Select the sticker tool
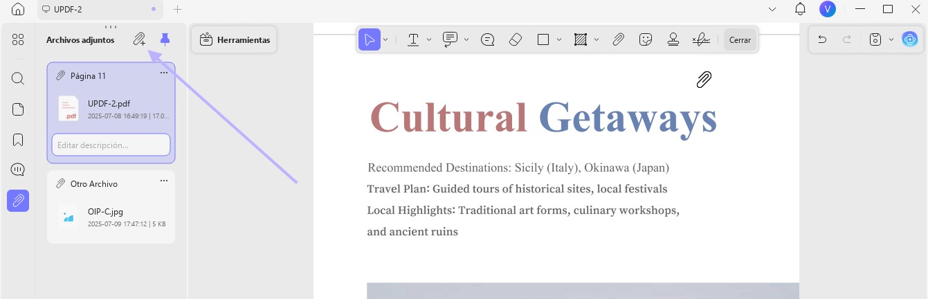The image size is (928, 299). pos(646,39)
